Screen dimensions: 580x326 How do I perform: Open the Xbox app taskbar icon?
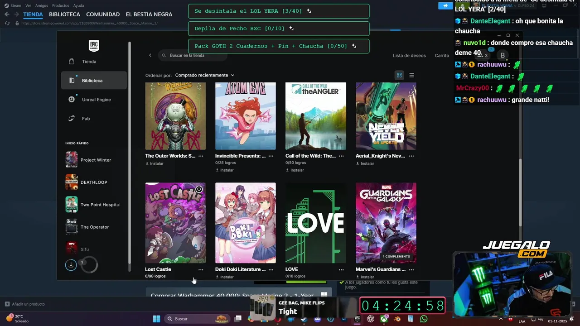click(x=384, y=319)
